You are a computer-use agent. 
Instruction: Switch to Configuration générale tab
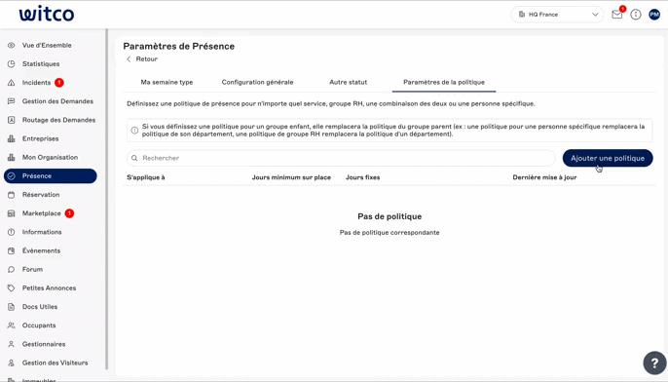(x=257, y=82)
